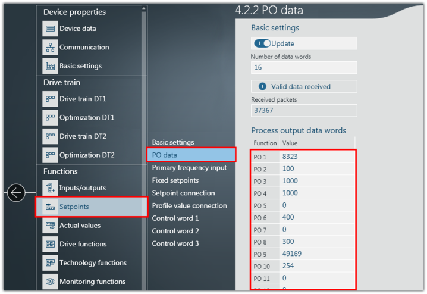Click the PO 9 value 49169
427x294 pixels.
click(318, 254)
